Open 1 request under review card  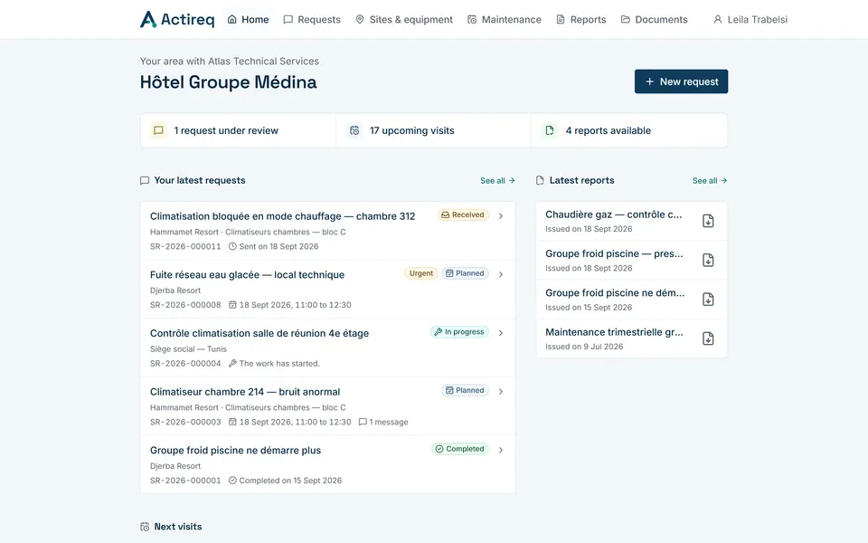[x=238, y=130]
